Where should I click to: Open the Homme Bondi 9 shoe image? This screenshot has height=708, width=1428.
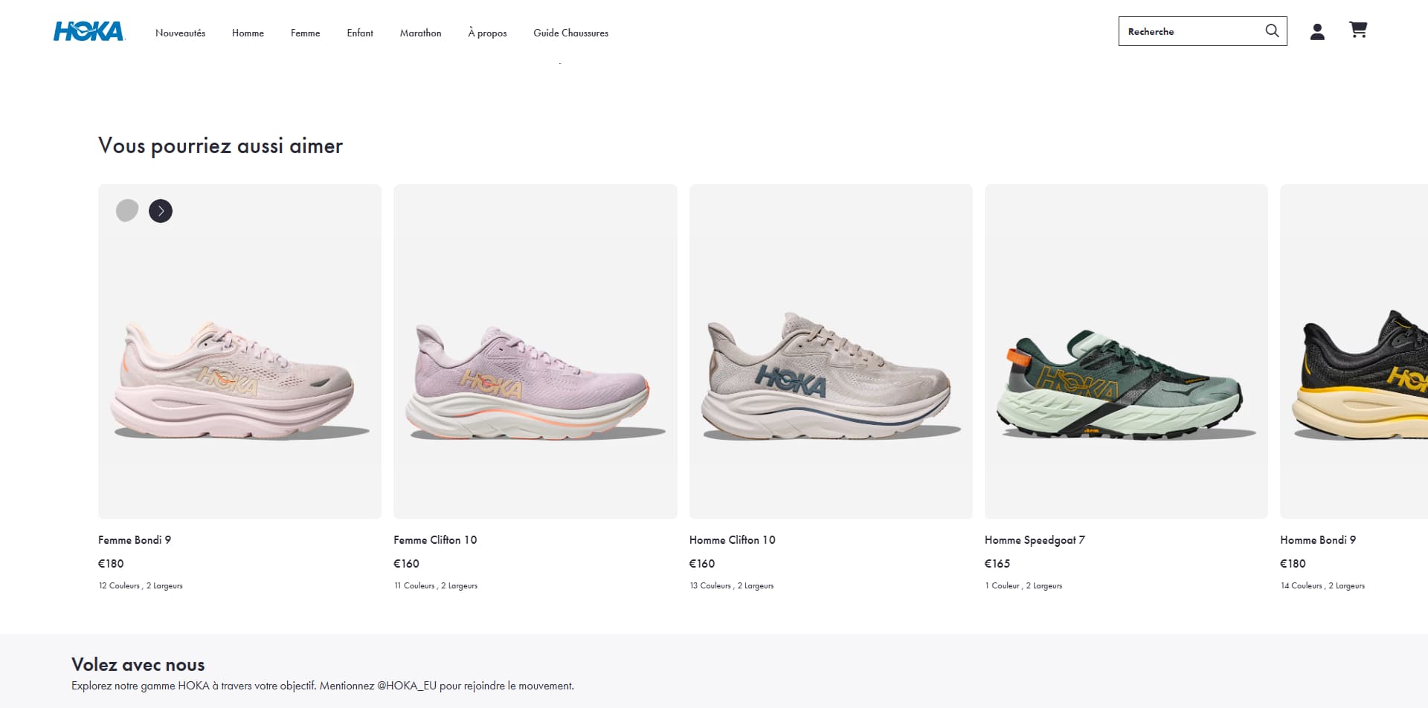point(1354,351)
